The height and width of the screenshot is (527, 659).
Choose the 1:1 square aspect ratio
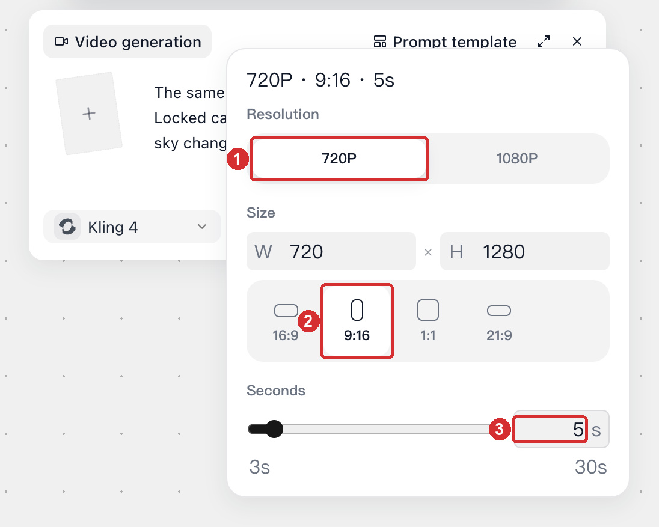point(428,321)
